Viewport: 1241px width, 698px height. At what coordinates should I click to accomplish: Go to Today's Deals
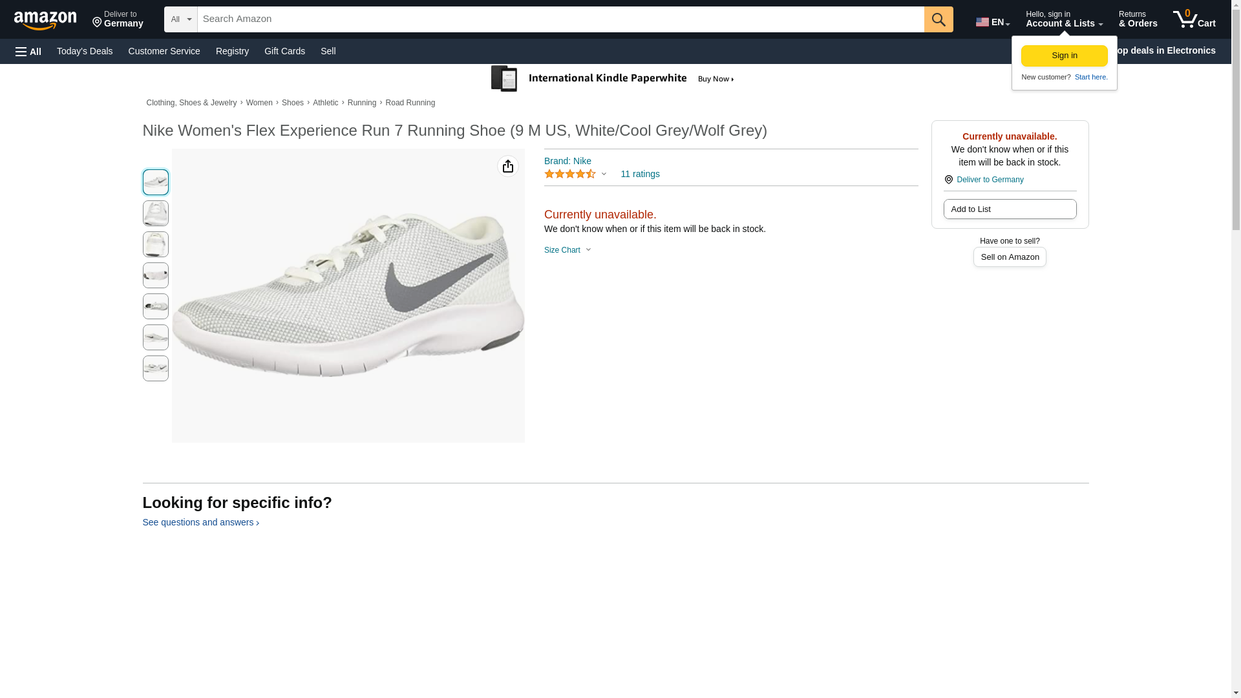point(85,51)
